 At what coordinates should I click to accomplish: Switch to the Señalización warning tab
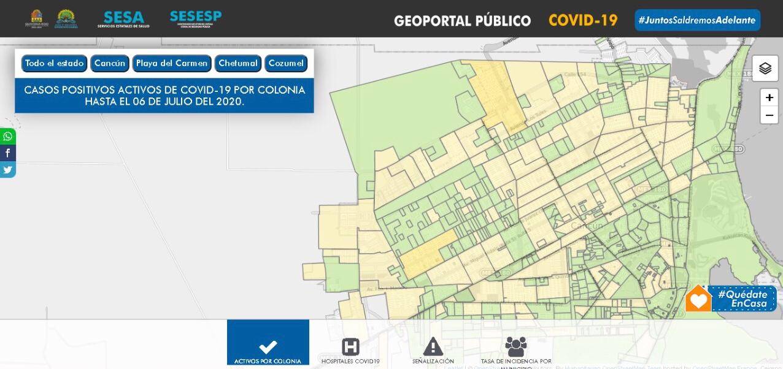pyautogui.click(x=433, y=351)
